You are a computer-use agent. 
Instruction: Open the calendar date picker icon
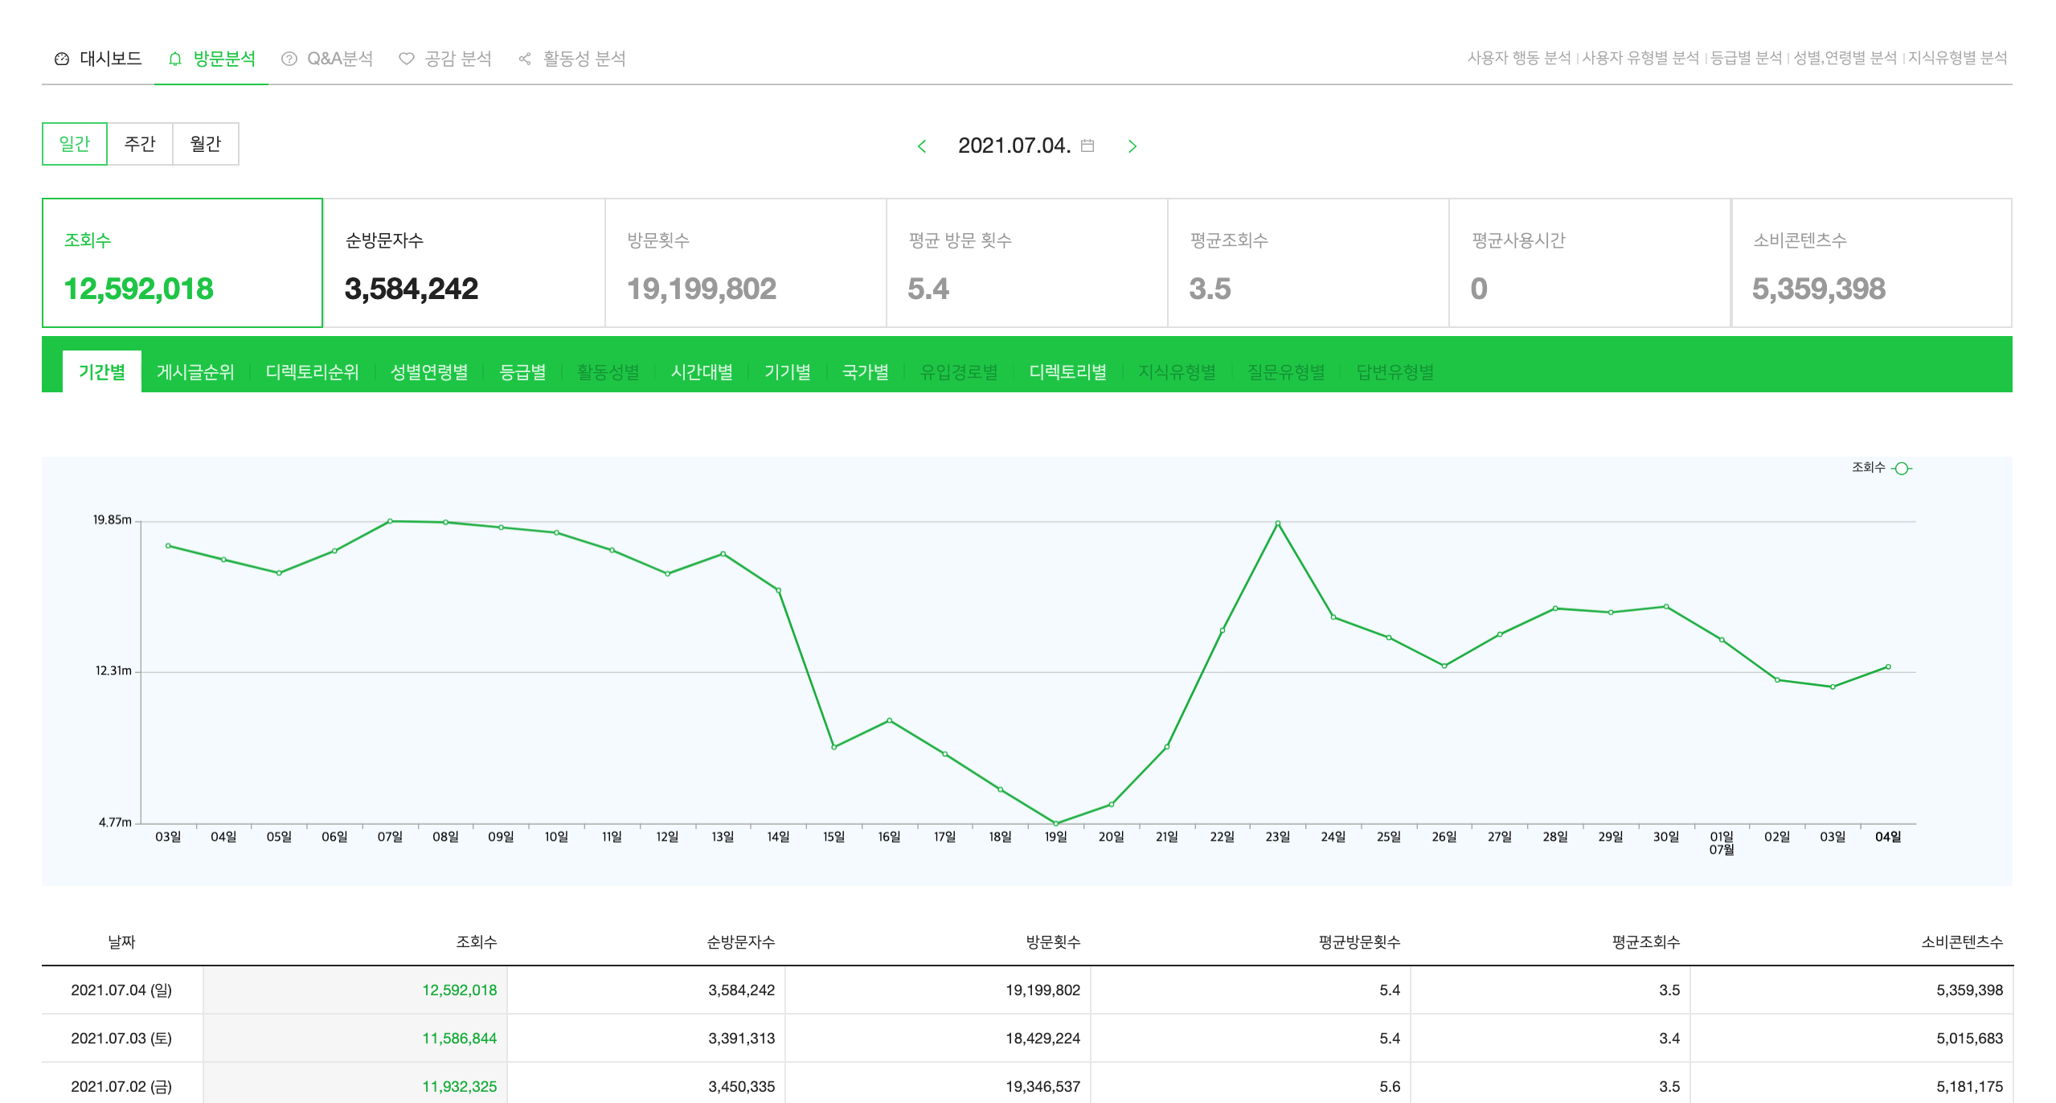1087,146
